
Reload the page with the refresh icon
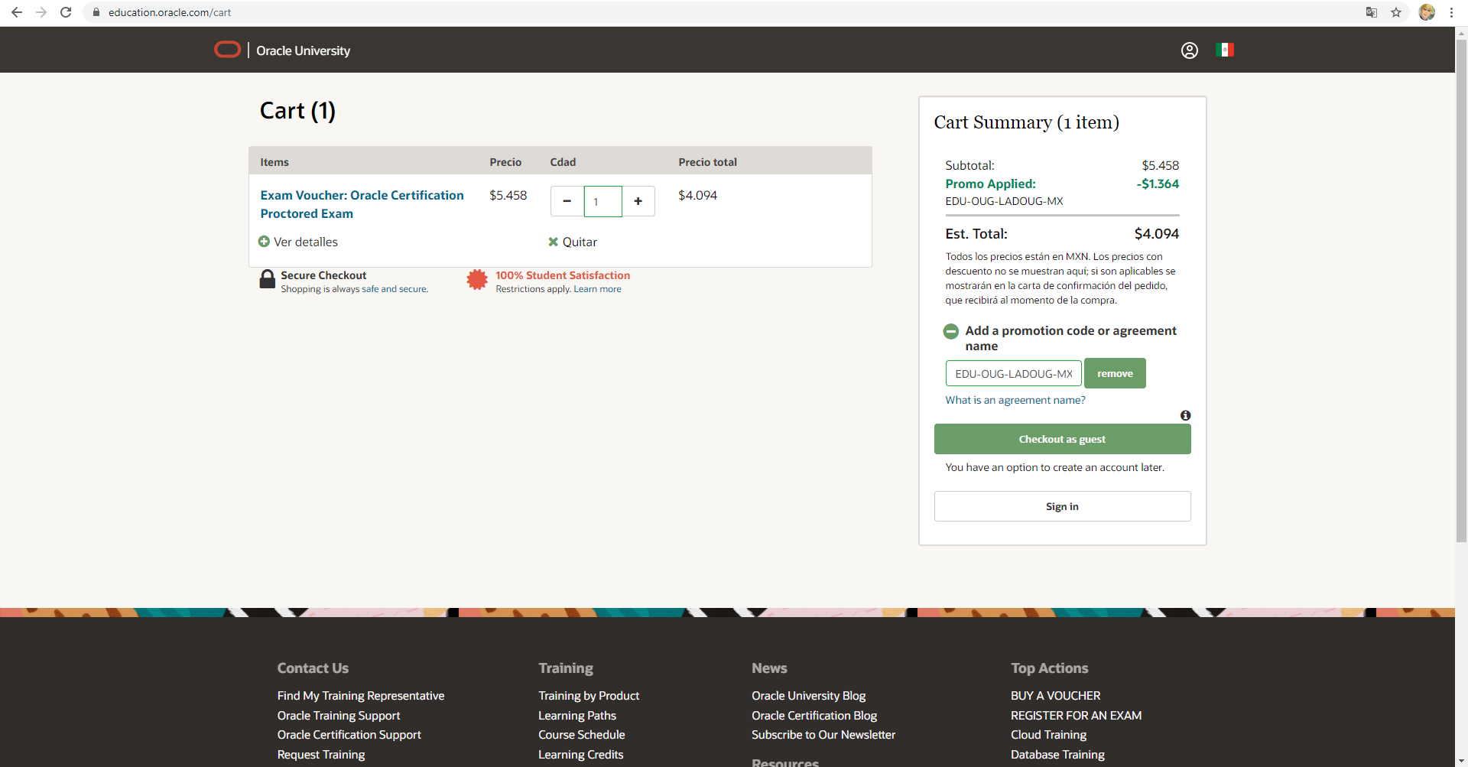pos(66,12)
